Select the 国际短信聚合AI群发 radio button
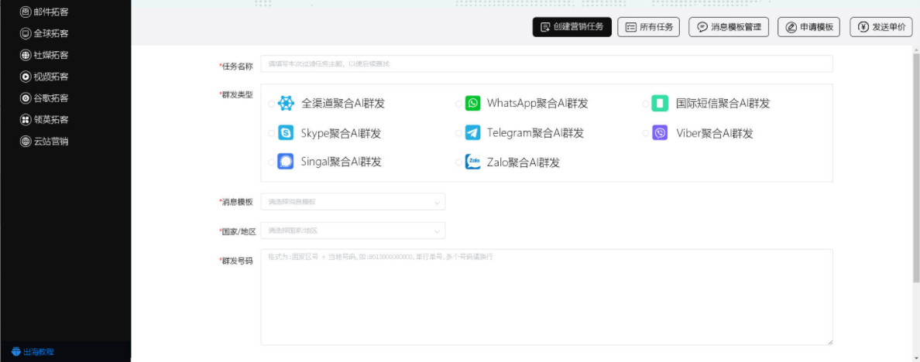920x362 pixels. point(645,104)
